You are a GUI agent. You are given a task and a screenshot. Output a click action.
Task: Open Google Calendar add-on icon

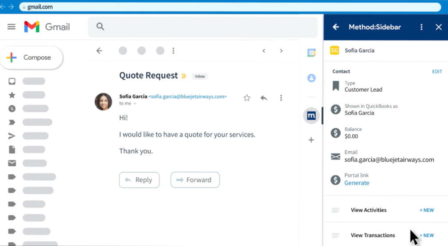(x=312, y=53)
